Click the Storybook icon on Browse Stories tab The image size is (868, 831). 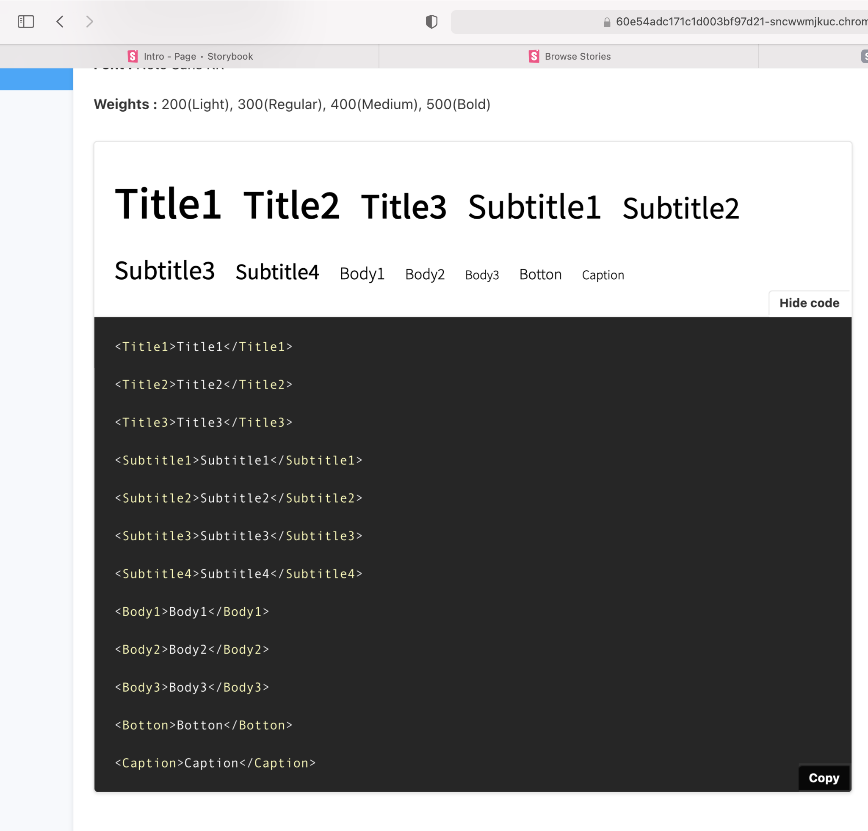(x=534, y=56)
